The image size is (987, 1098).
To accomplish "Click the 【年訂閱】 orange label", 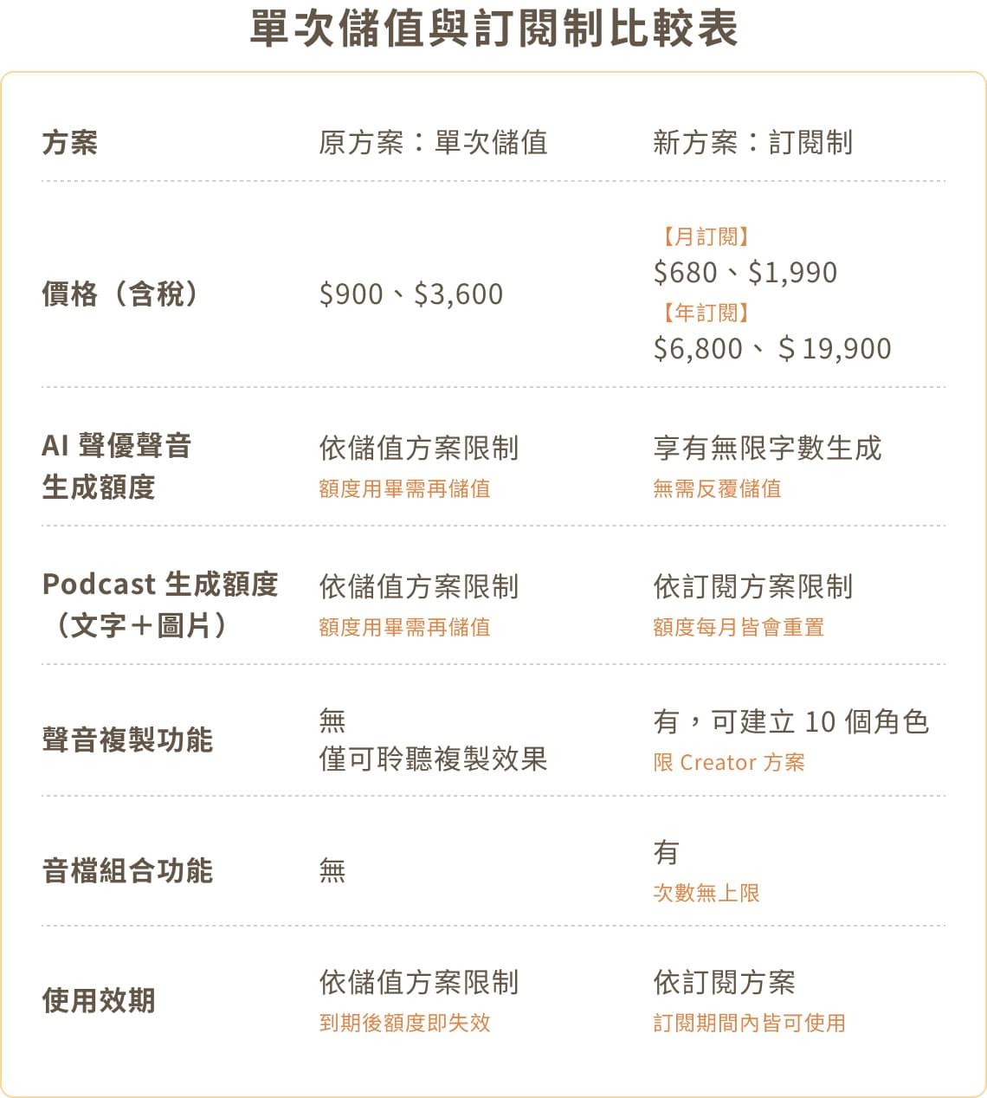I will pyautogui.click(x=706, y=312).
